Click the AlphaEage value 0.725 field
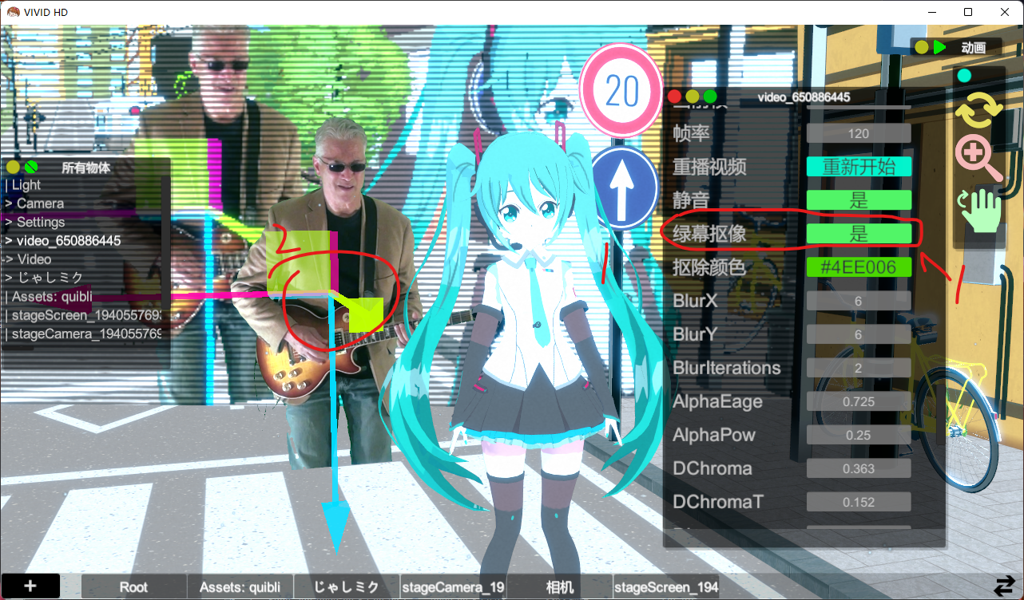Image resolution: width=1024 pixels, height=600 pixels. (x=859, y=401)
